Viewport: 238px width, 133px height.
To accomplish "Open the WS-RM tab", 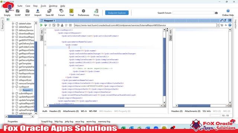I will coord(93,111).
